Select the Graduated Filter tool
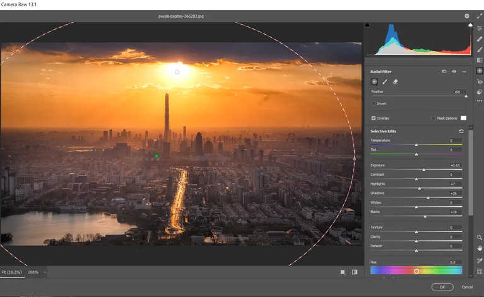 480,61
